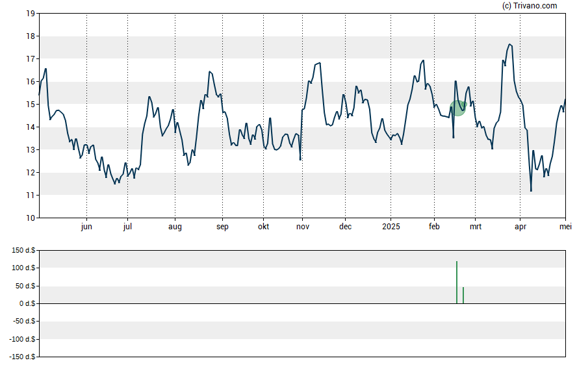Click the '2025' year label
Screen dimensions: 577x367
[391, 227]
